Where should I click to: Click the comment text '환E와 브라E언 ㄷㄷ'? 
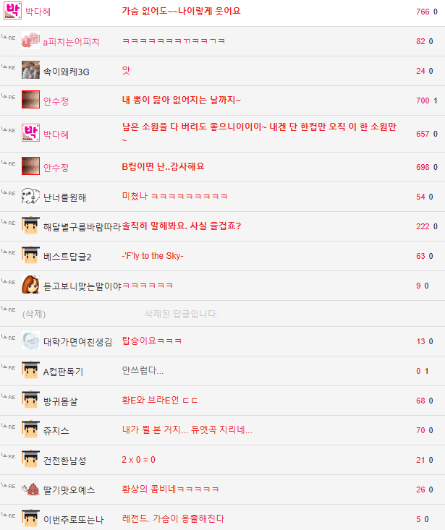[160, 400]
